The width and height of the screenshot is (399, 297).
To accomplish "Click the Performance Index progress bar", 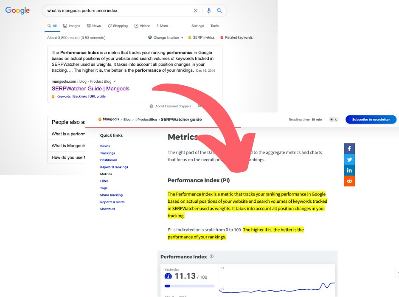I will [x=190, y=286].
